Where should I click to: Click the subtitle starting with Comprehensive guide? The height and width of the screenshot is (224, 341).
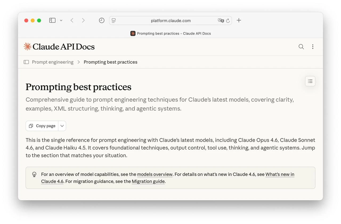coord(160,104)
